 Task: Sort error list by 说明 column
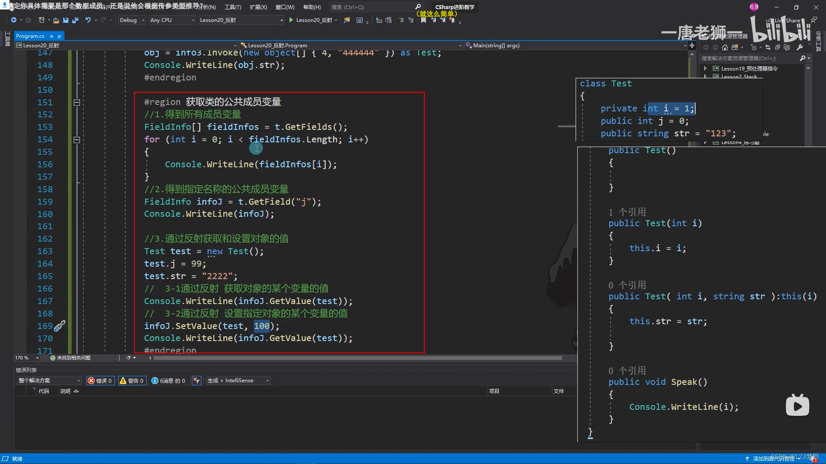69,391
